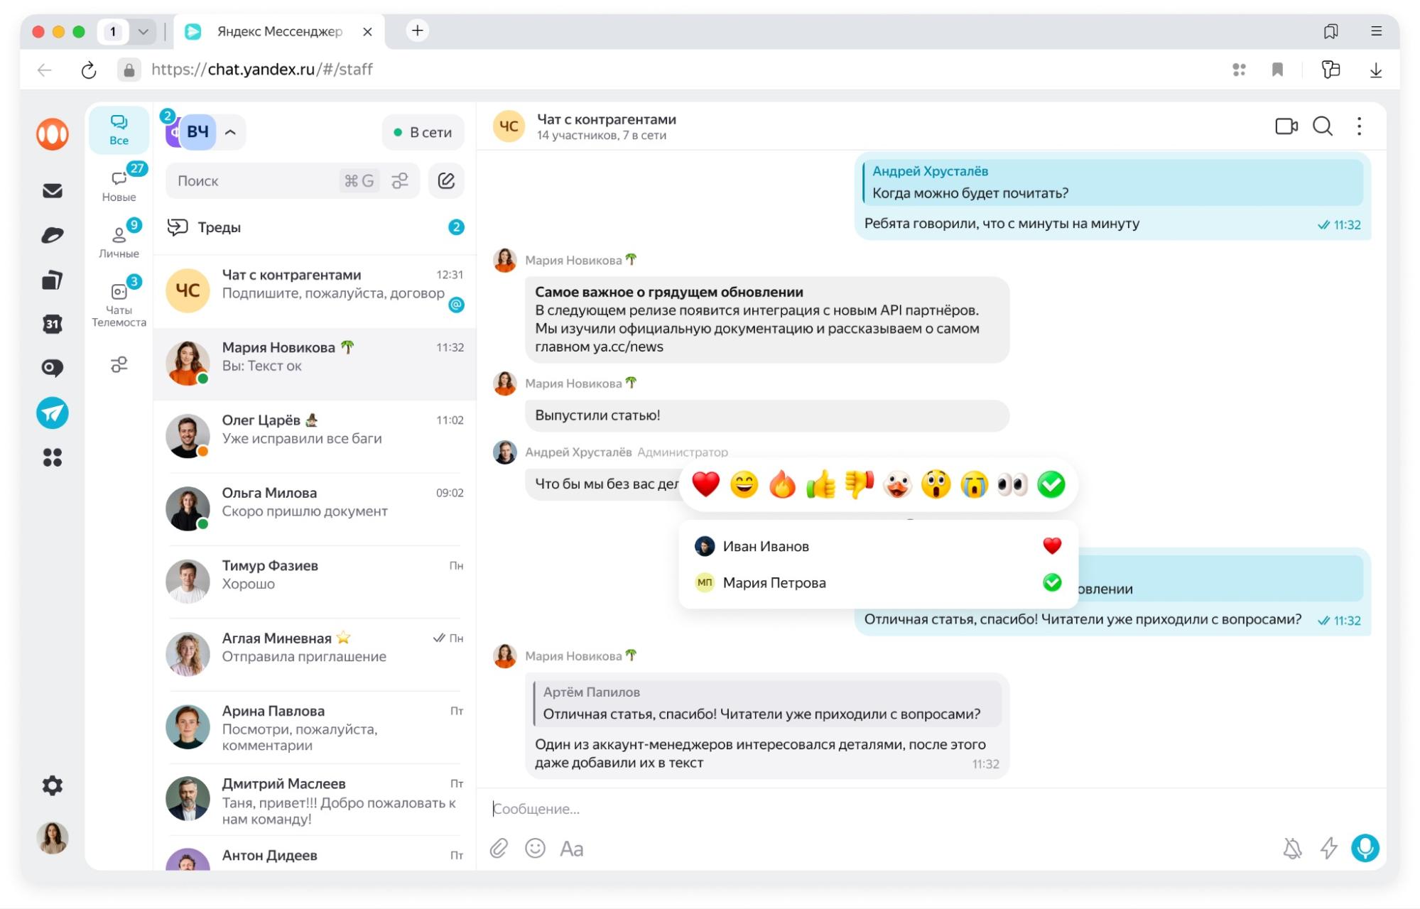The image size is (1420, 909).
Task: Open the attach file paperclip
Action: pos(499,848)
